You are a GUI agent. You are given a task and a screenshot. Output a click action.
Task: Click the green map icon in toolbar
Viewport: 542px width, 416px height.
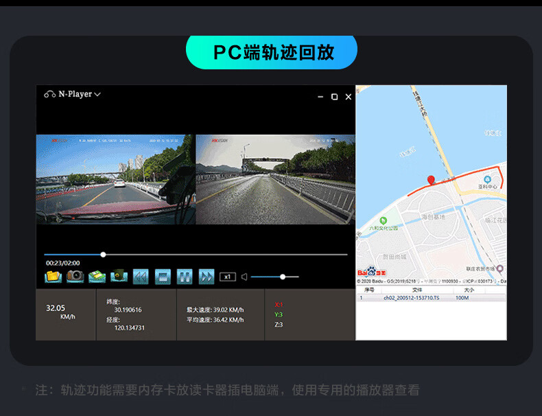[97, 276]
